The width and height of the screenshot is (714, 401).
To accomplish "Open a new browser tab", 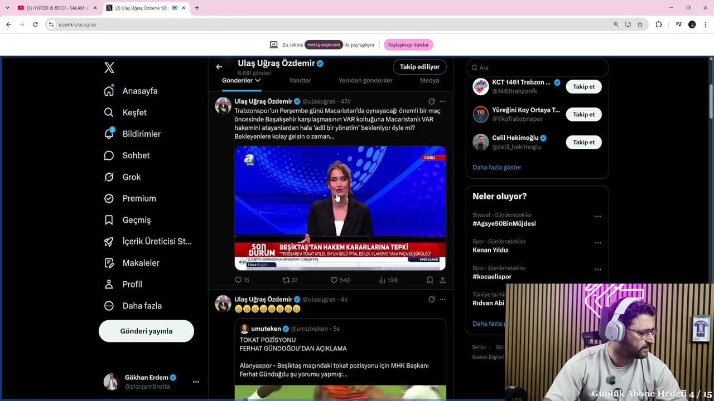I will (197, 8).
